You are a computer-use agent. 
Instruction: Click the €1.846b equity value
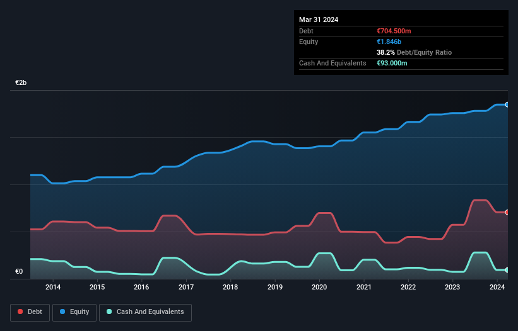389,42
